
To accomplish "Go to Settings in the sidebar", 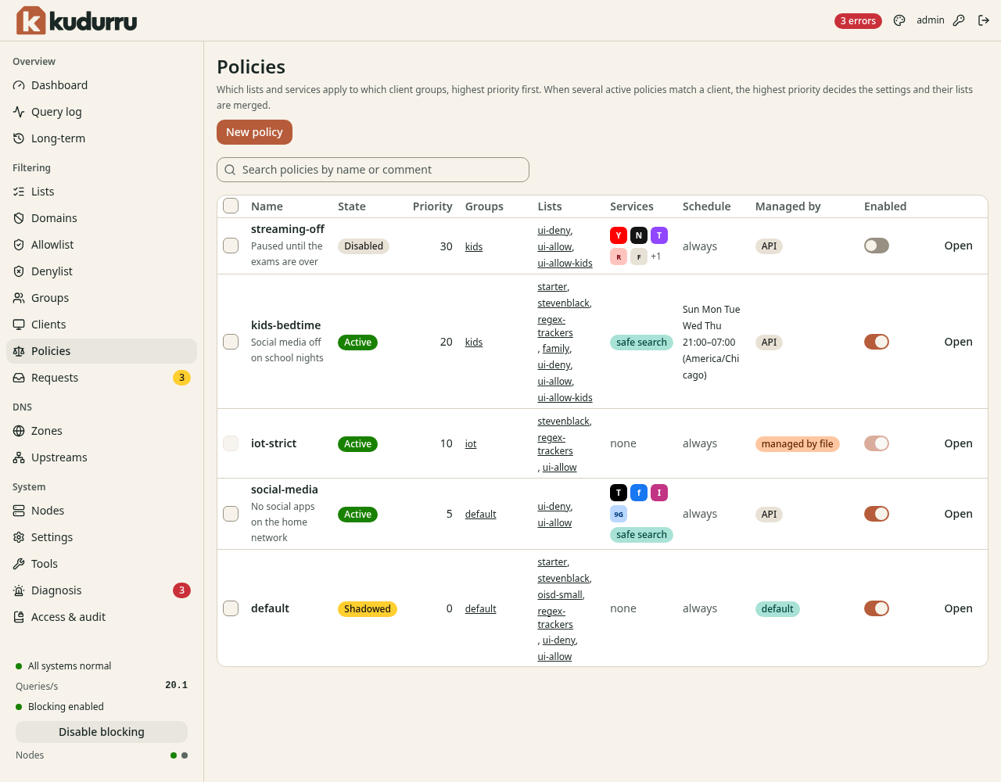I will [x=102, y=537].
